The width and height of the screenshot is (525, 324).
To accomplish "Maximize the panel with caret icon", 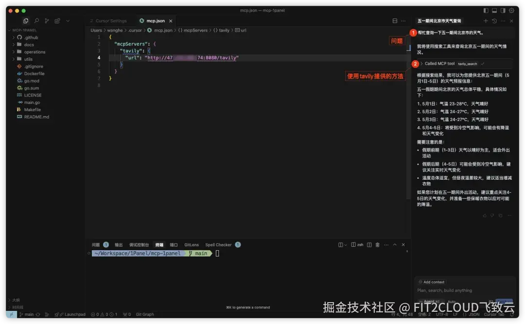I will click(395, 245).
